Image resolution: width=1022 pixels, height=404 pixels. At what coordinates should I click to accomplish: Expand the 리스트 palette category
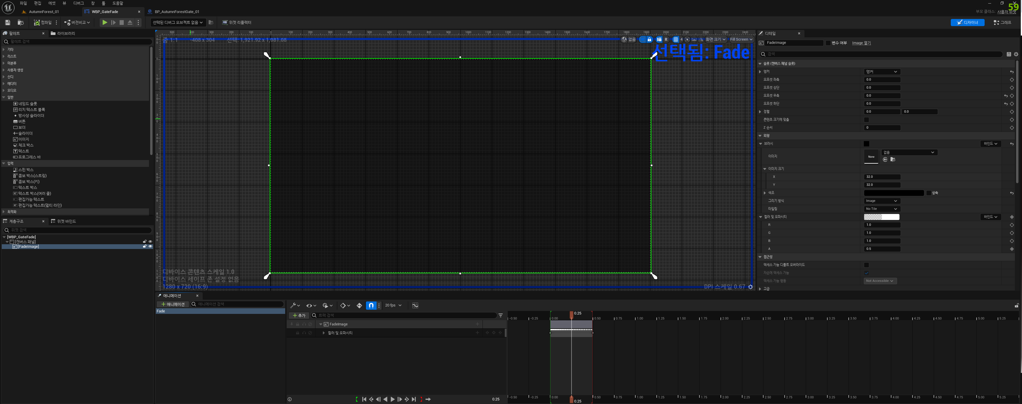[4, 56]
